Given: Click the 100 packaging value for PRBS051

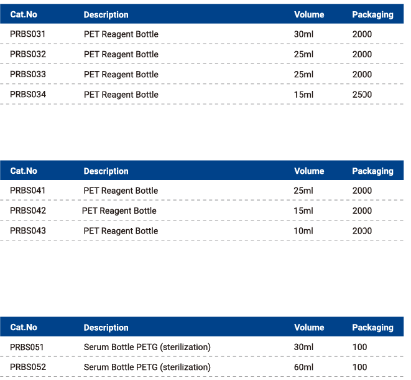Looking at the screenshot, I should [359, 347].
